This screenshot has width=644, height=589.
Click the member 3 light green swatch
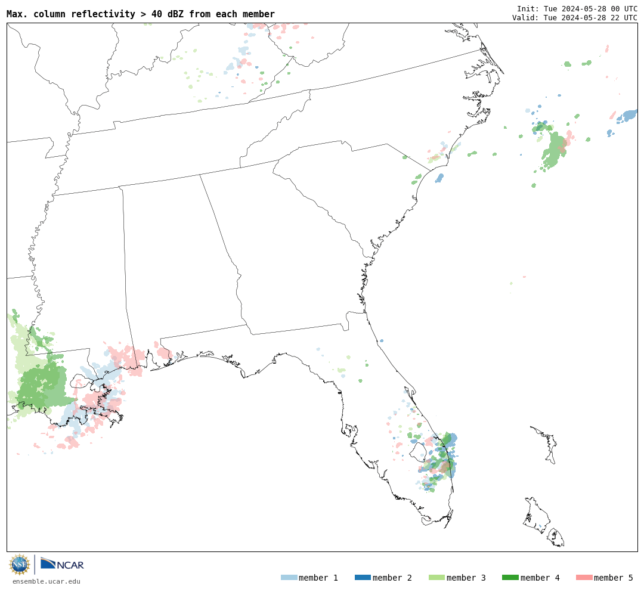(436, 577)
